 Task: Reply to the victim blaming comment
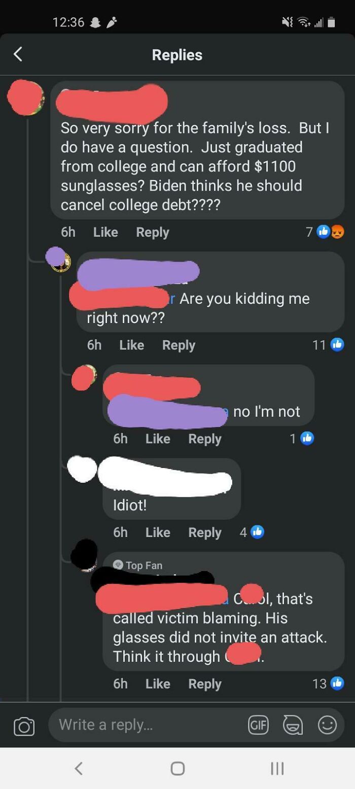[x=205, y=684]
